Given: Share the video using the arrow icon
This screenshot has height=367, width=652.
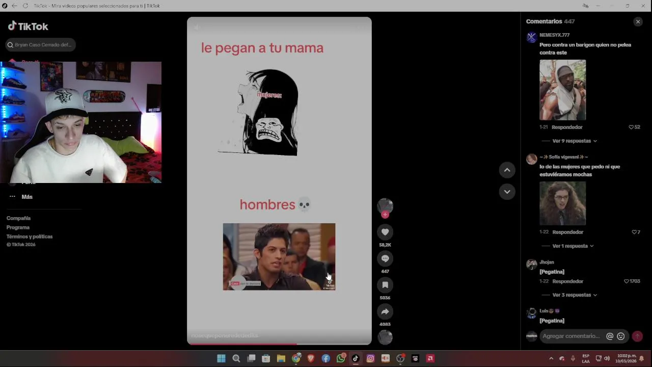Looking at the screenshot, I should coord(385,311).
